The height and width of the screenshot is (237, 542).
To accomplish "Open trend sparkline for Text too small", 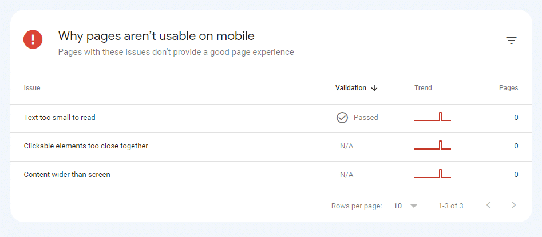I will (x=433, y=117).
